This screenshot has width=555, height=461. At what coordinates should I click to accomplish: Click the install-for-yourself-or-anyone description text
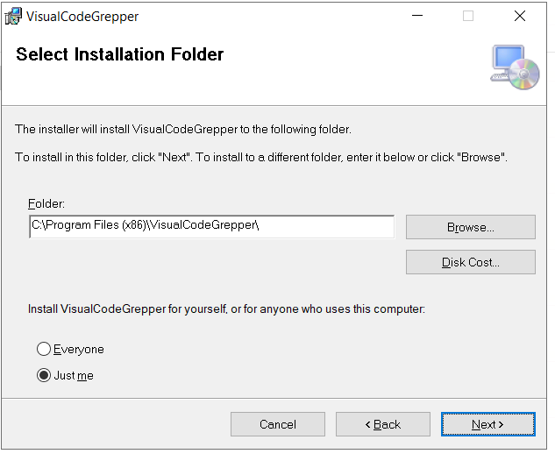click(x=226, y=309)
